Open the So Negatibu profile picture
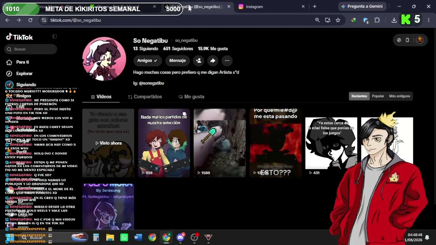This screenshot has width=436, height=245. click(104, 59)
